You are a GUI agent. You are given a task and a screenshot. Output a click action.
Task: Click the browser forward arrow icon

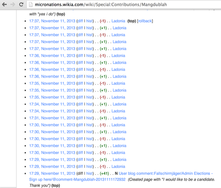point(13,5)
